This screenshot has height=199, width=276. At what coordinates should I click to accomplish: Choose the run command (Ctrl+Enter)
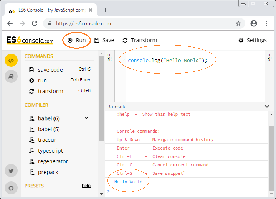click(59, 81)
